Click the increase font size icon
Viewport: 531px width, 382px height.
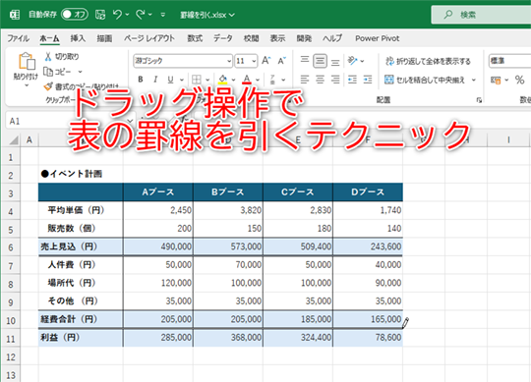coord(266,61)
